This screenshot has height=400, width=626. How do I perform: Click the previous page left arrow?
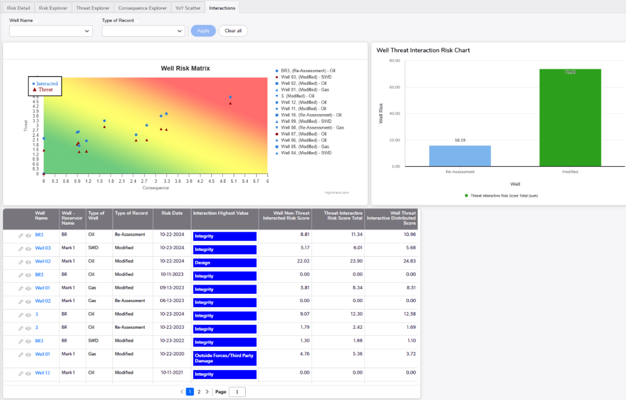click(x=182, y=392)
